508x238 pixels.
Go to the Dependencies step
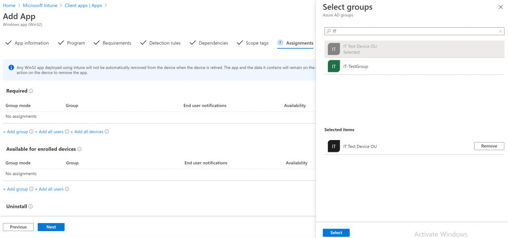point(209,43)
